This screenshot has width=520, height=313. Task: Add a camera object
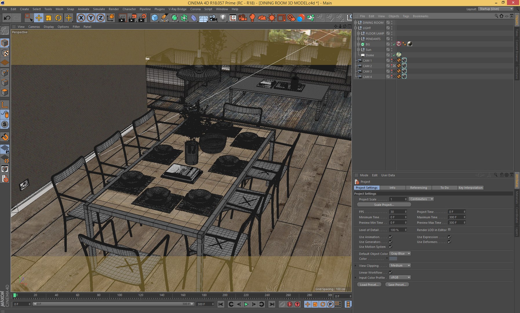coord(213,18)
